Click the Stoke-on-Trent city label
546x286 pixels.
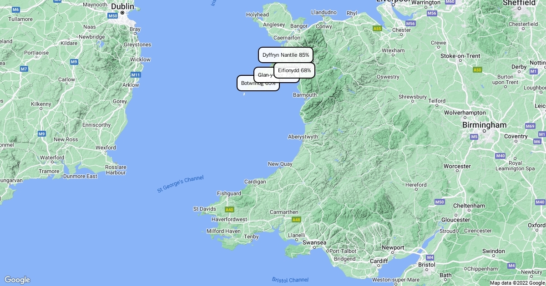(x=460, y=56)
